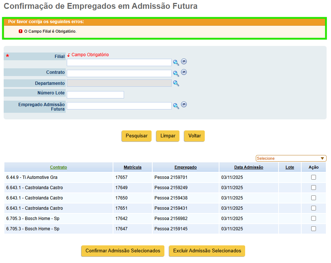Sort the table by Data Admissão
331x263 pixels.
(x=248, y=167)
